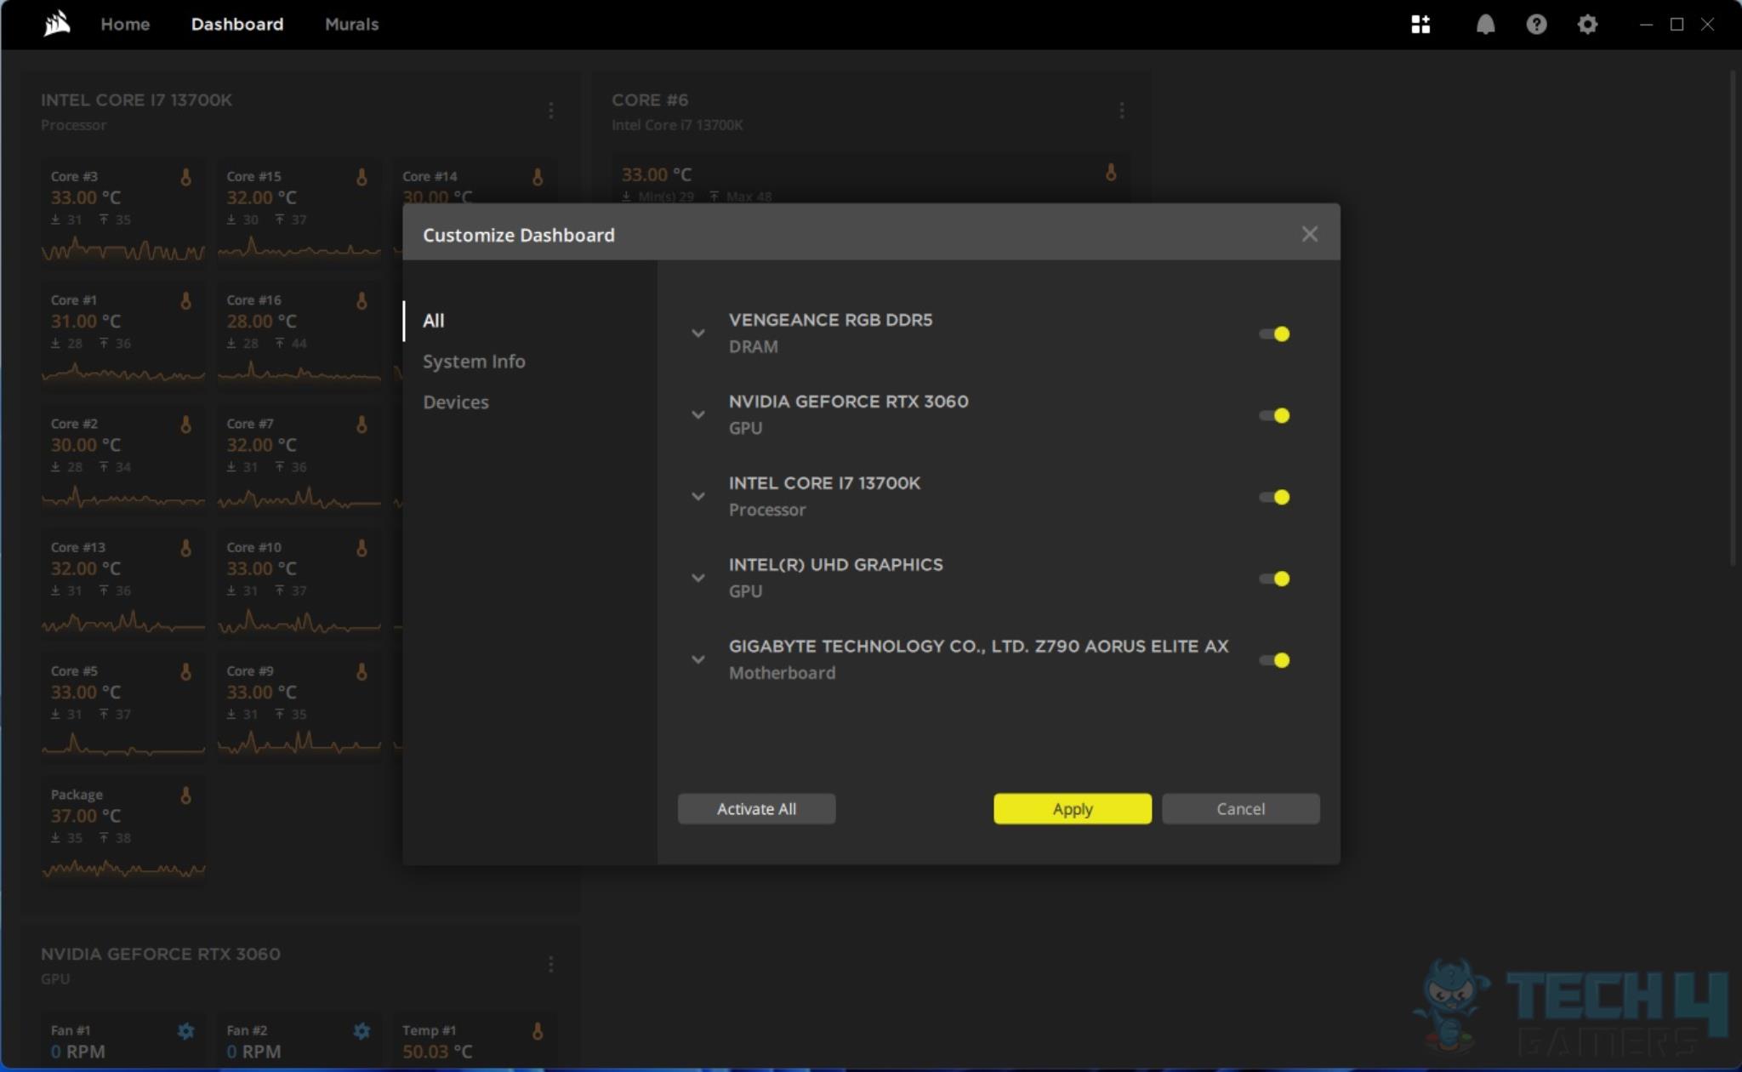Screen dimensions: 1742x1072
Task: Click thermometer icon on Core #13 tile
Action: pos(185,548)
